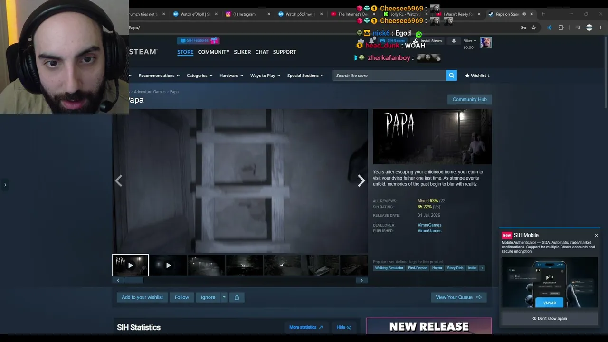The width and height of the screenshot is (608, 342).
Task: Hide the SIH Statistics section
Action: pos(344,327)
